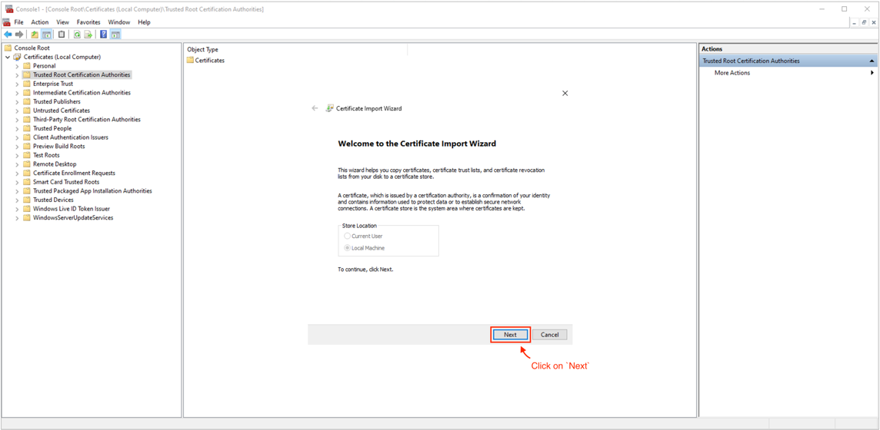Toggle the Show/Hide Action Pane icon
Image resolution: width=880 pixels, height=430 pixels.
pyautogui.click(x=115, y=35)
